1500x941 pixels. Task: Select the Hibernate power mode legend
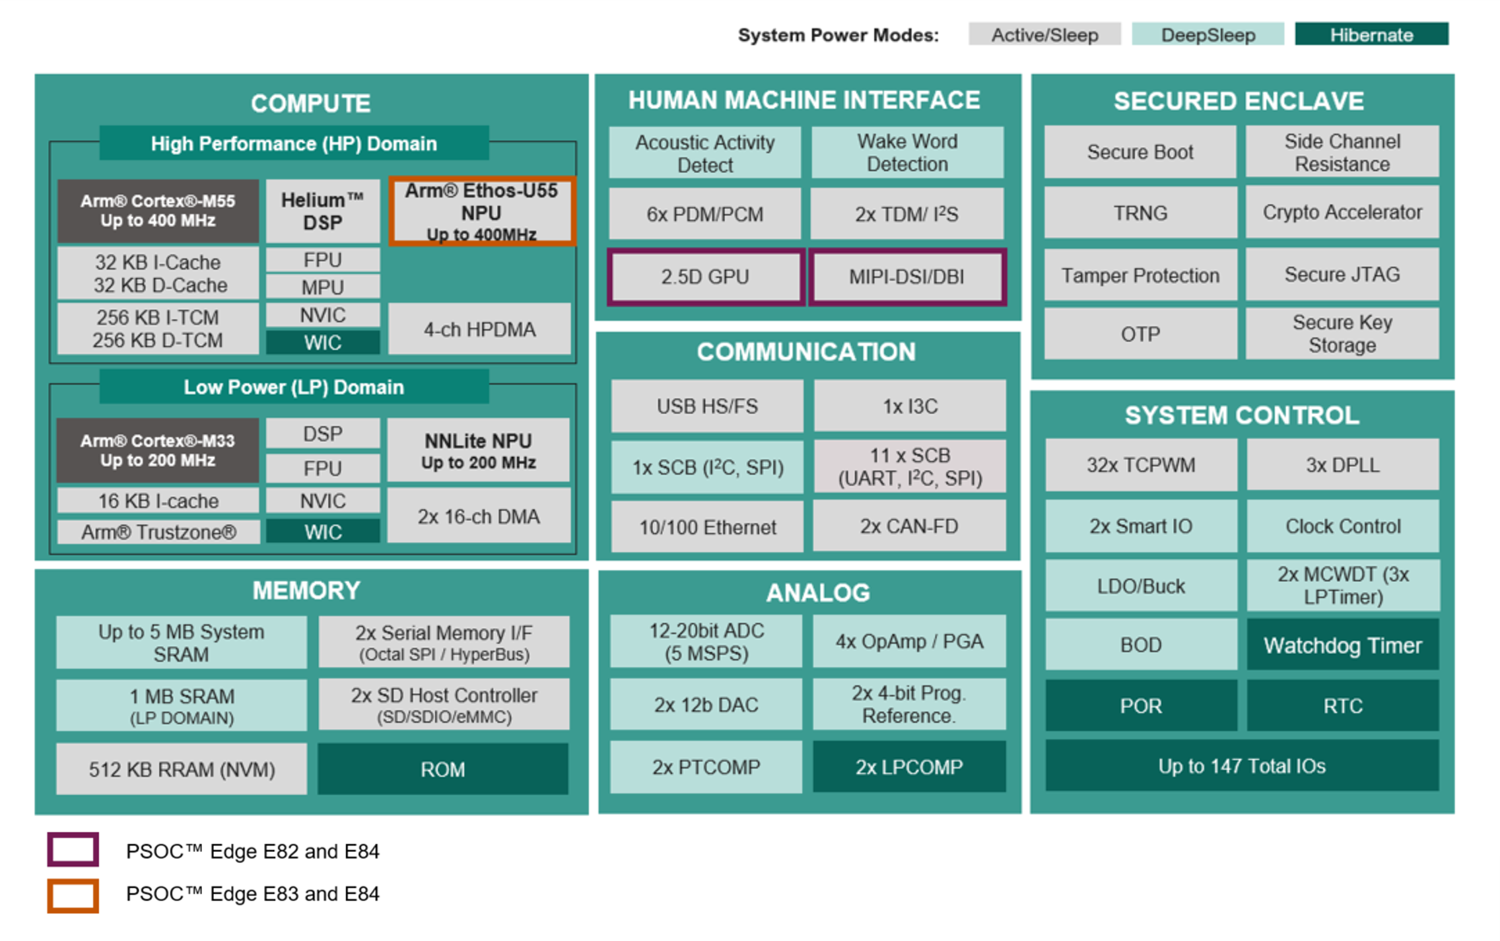pos(1371,34)
